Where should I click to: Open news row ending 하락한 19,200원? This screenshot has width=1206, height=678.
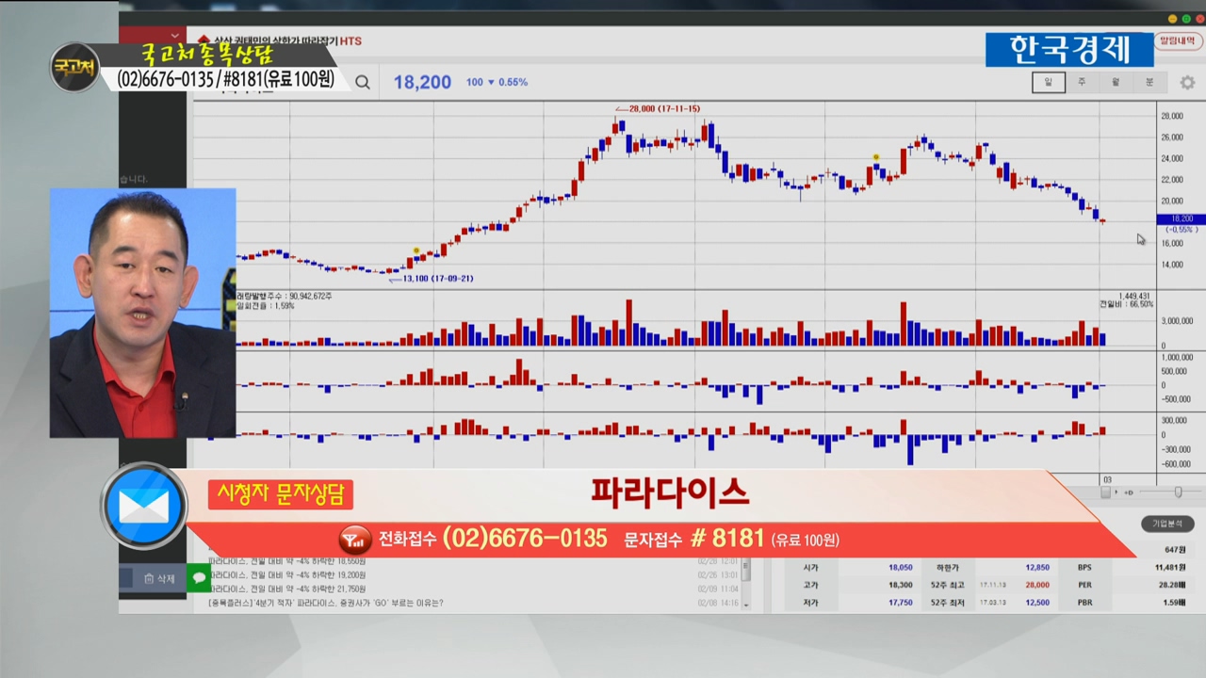click(x=287, y=574)
